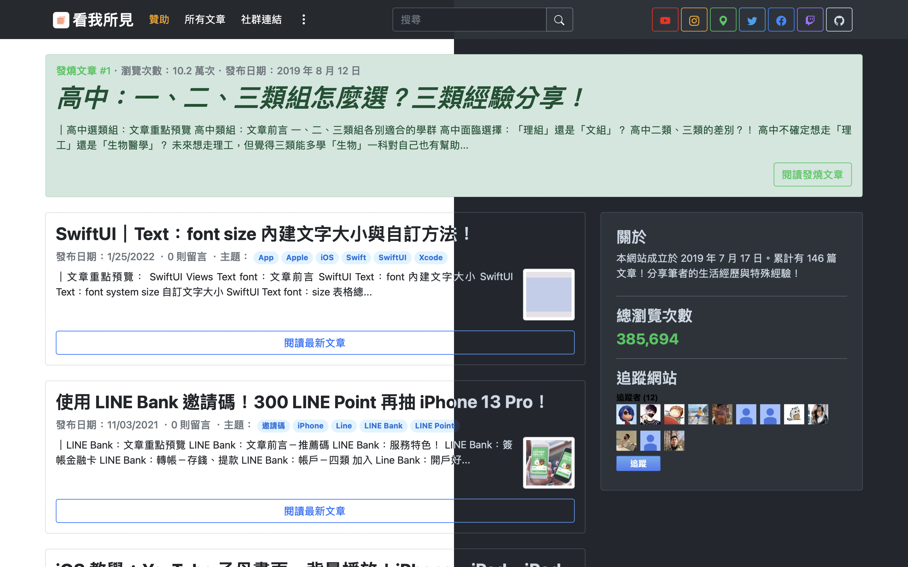Click the magnifying glass search button
908x567 pixels.
(559, 20)
